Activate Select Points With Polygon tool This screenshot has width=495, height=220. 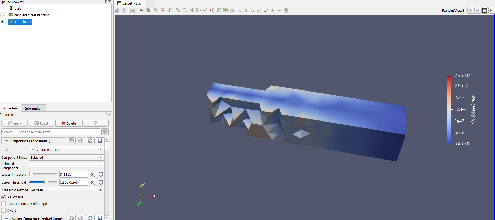[212, 10]
